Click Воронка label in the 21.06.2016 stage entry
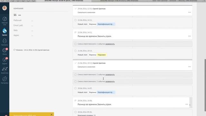This screenshot has height=116, width=206. pyautogui.click(x=93, y=55)
